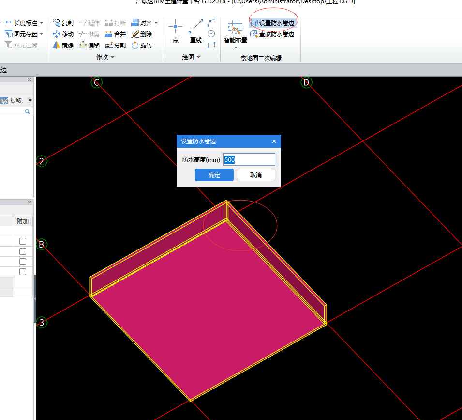Select the 镜像 mirror tool
Viewport: 462px width, 420px height.
point(63,45)
